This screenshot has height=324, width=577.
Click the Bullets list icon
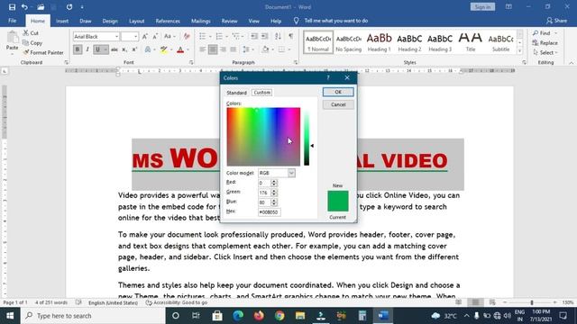tap(202, 36)
